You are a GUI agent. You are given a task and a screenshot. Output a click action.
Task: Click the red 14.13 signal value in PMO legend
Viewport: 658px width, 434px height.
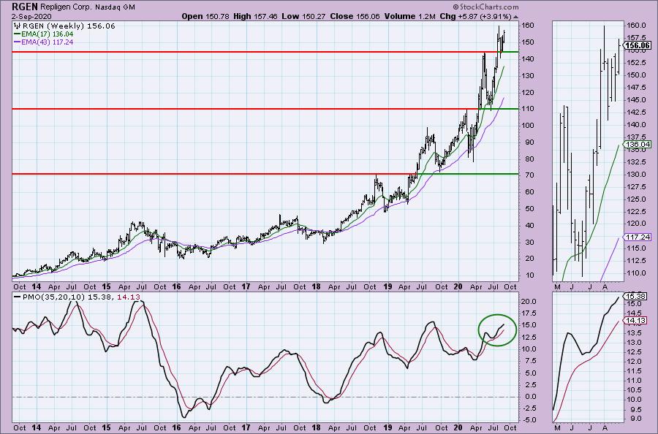tap(129, 297)
